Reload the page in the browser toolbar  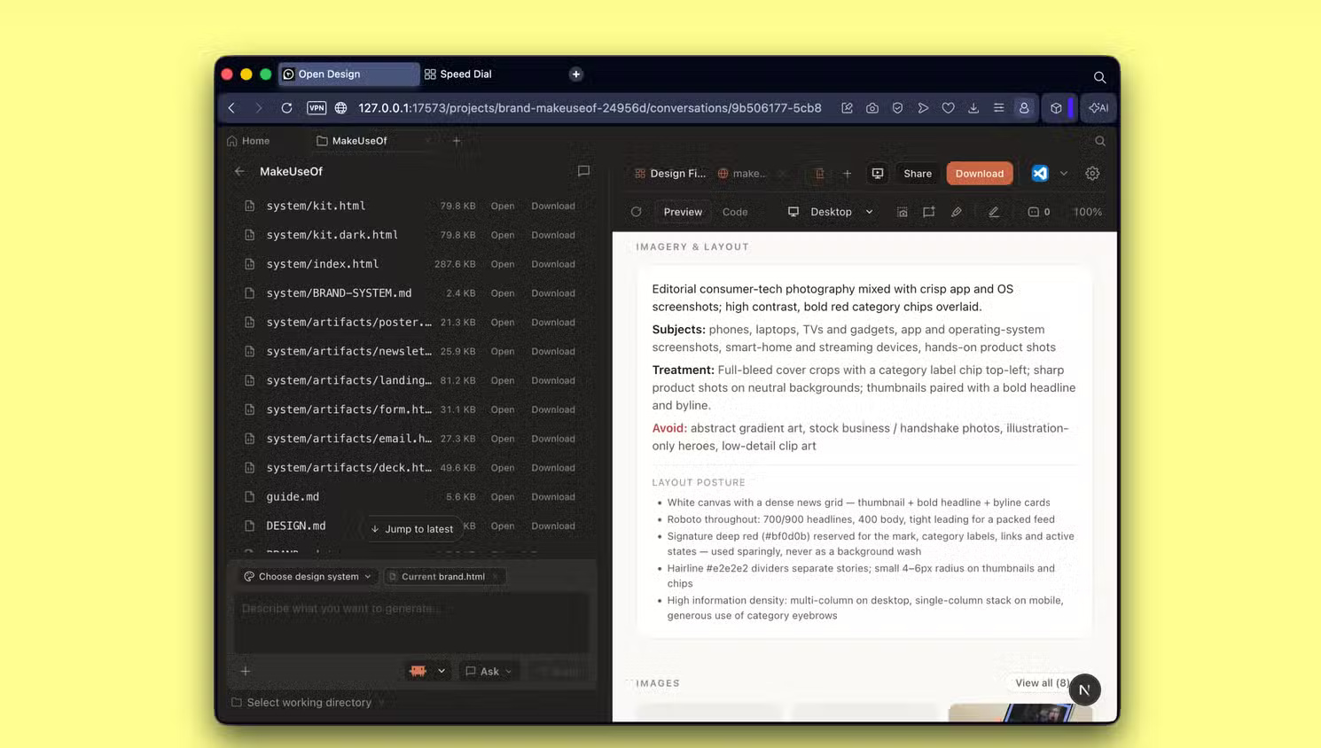coord(286,108)
